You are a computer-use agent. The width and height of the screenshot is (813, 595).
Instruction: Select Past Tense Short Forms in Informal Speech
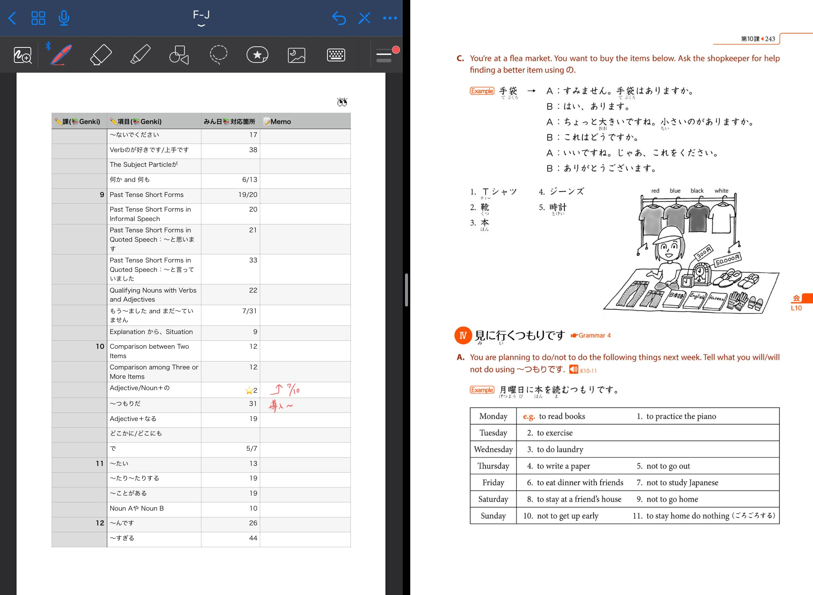point(154,214)
